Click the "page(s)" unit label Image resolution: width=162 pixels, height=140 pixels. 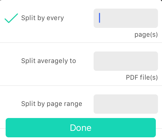tap(146, 35)
